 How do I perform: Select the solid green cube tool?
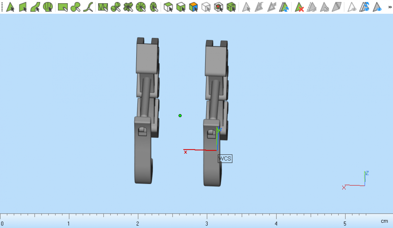[x=231, y=7]
